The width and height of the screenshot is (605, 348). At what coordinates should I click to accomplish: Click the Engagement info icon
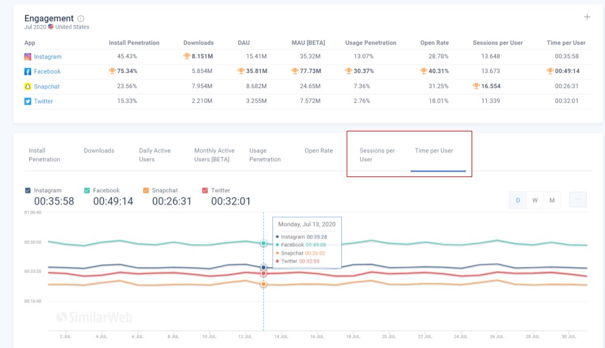(80, 18)
